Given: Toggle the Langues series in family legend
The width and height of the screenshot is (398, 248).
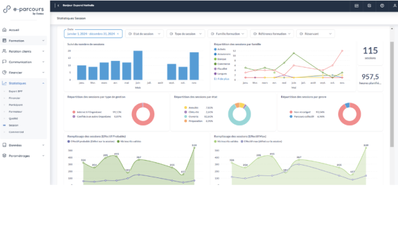Looking at the screenshot, I should tap(221, 74).
